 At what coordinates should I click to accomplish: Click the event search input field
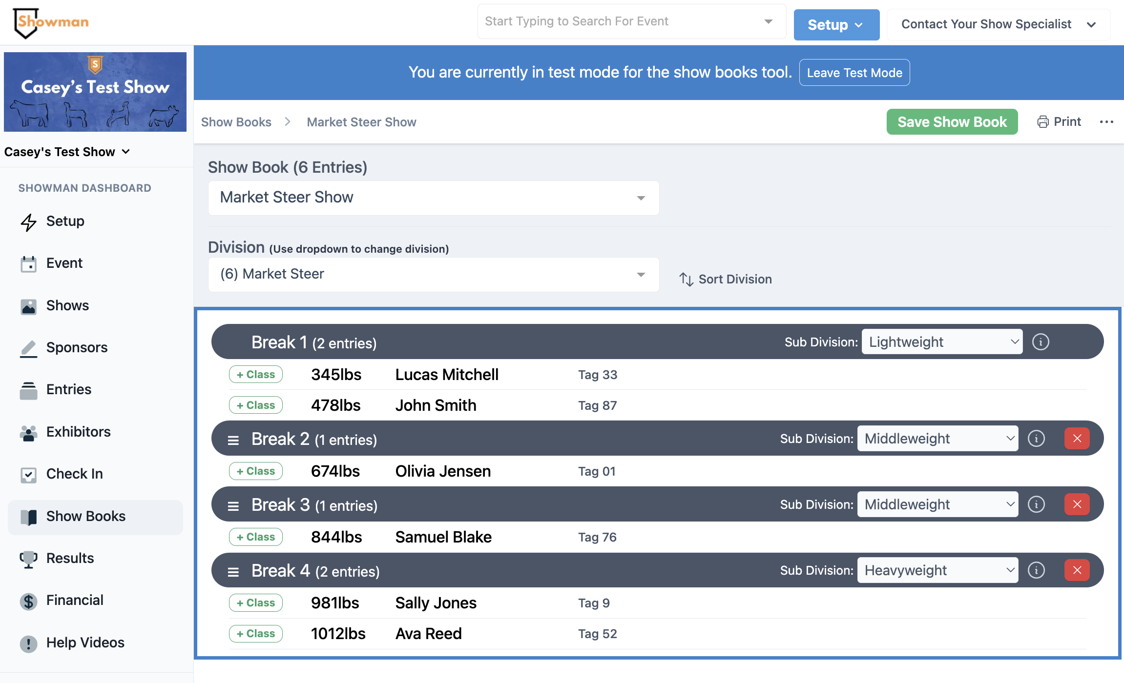coord(620,21)
